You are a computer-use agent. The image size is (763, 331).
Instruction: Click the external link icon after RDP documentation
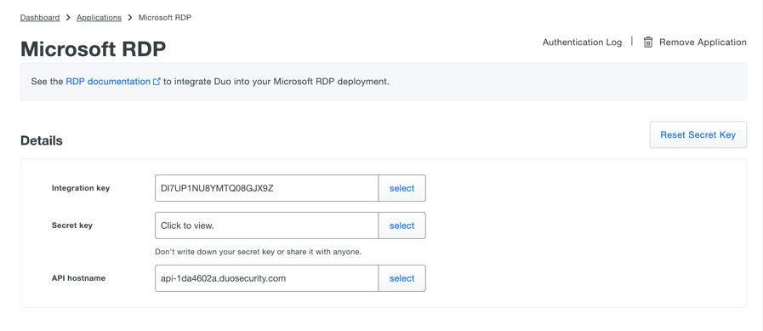coord(157,82)
